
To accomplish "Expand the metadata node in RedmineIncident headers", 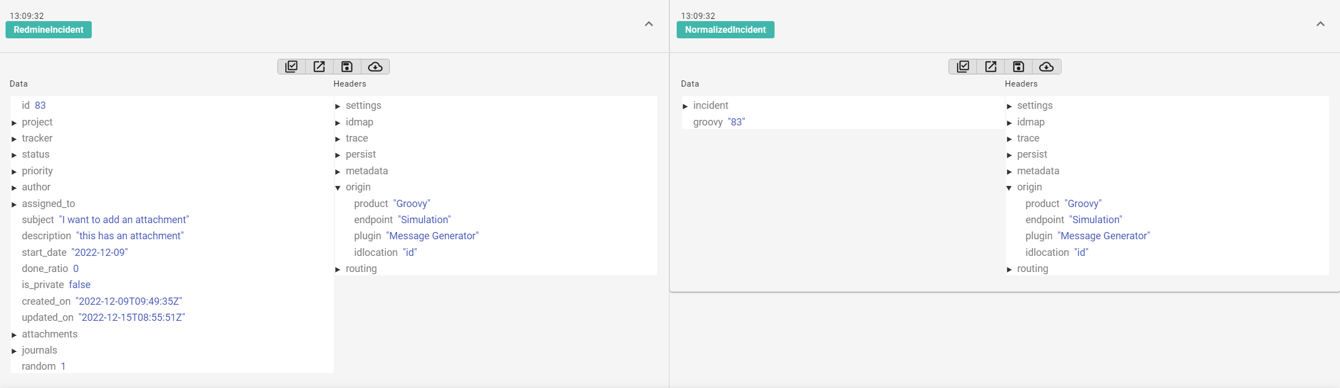I will 338,172.
